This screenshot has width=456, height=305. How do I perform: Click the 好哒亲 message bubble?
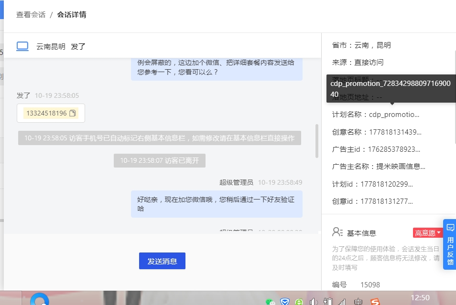point(217,204)
